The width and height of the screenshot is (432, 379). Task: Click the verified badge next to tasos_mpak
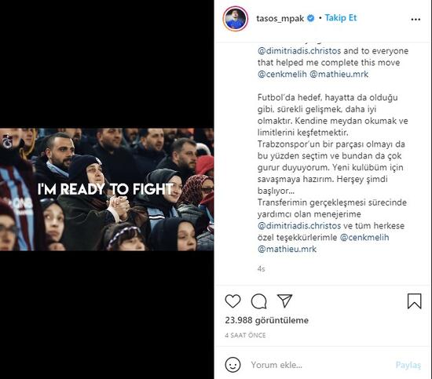[311, 19]
